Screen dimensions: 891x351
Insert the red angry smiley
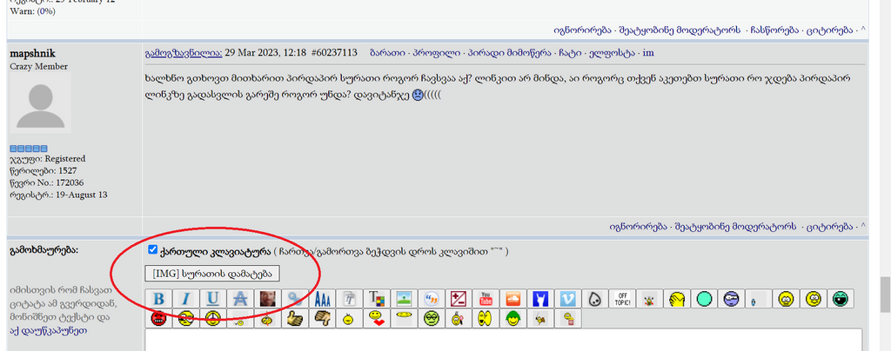point(159,319)
